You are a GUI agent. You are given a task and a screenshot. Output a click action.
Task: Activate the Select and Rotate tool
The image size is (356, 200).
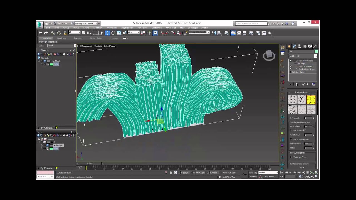click(x=113, y=33)
